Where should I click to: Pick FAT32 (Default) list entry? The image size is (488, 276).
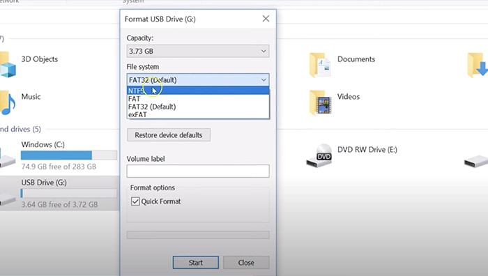[198, 107]
